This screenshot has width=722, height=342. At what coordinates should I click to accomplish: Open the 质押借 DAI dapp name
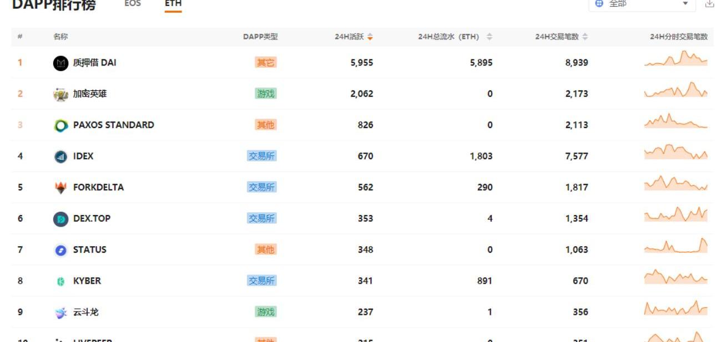pyautogui.click(x=95, y=63)
